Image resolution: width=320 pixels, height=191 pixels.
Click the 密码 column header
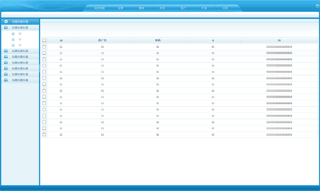(x=158, y=40)
